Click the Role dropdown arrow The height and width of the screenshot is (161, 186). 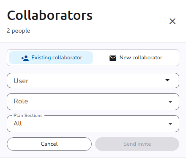[x=170, y=102]
